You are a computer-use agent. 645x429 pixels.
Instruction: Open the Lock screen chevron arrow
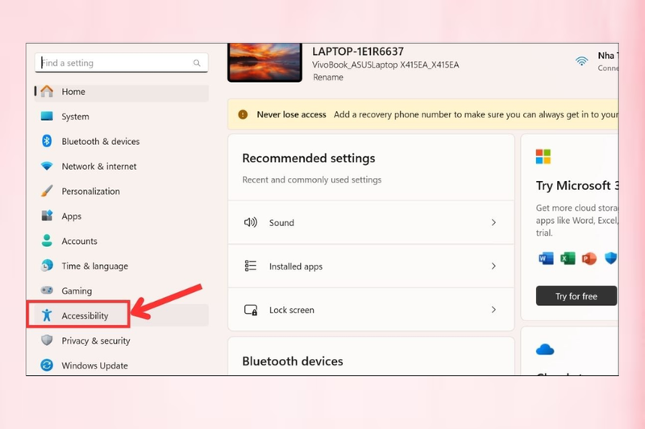(x=493, y=310)
